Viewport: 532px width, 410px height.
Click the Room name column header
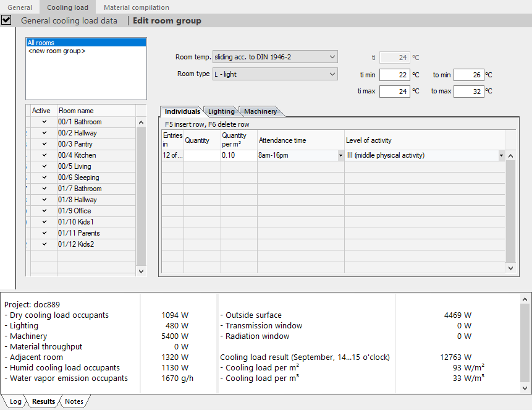pyautogui.click(x=96, y=111)
